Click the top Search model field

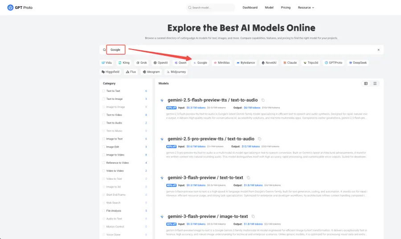[211, 8]
